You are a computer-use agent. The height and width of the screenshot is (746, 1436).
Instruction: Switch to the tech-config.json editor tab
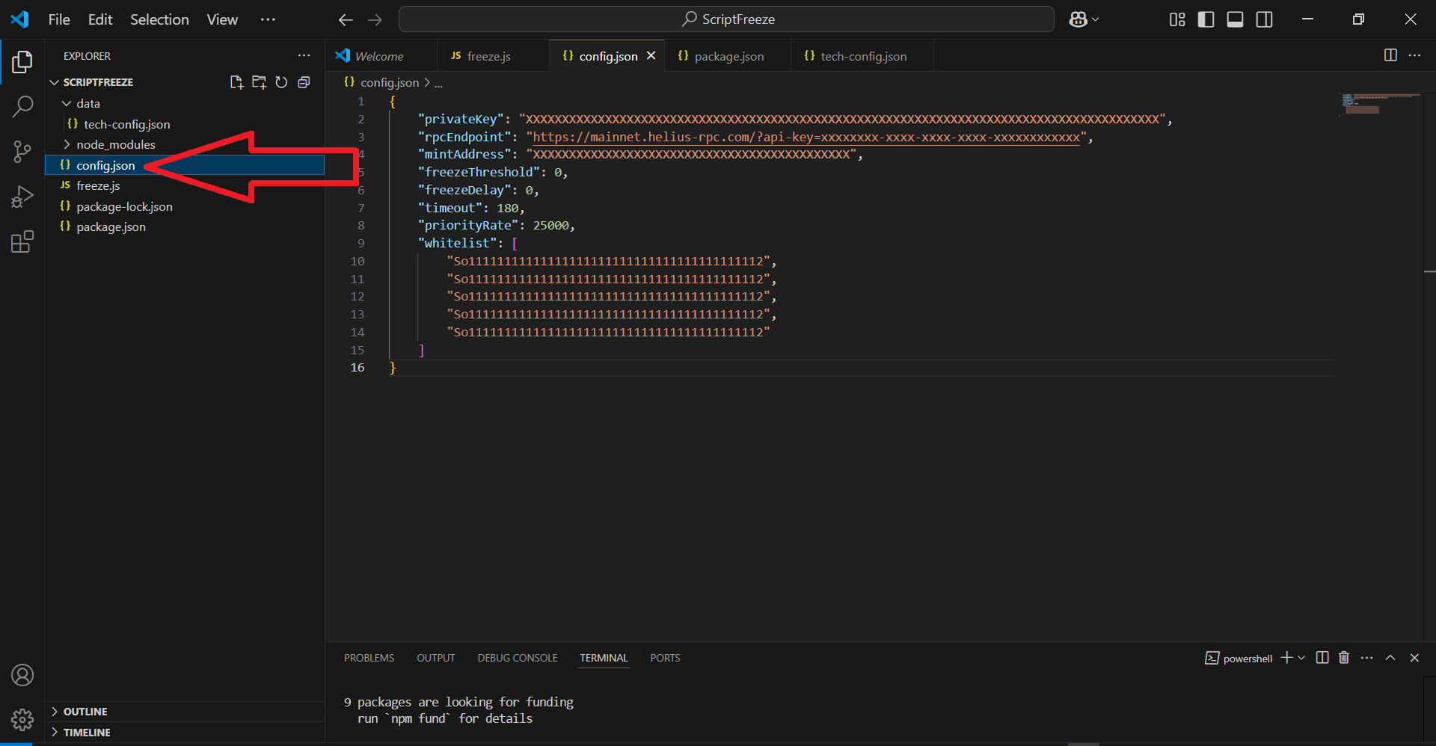[862, 56]
